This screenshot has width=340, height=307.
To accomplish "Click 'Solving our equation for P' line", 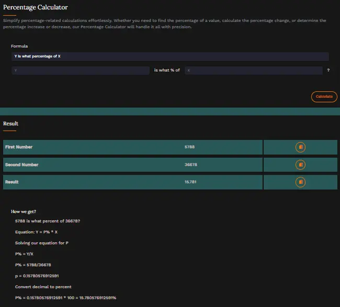I will tap(42, 243).
